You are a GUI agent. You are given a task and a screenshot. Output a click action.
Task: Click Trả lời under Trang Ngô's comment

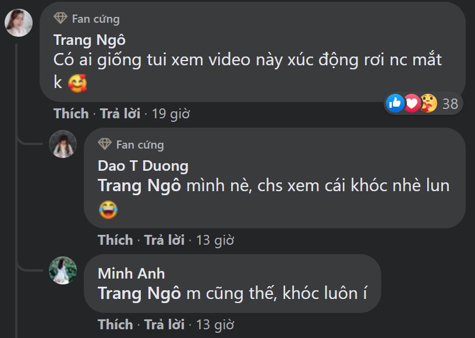tap(120, 114)
